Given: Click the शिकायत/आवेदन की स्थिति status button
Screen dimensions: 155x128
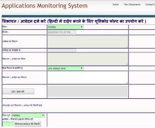Looking at the screenshot, I should coord(28,124).
